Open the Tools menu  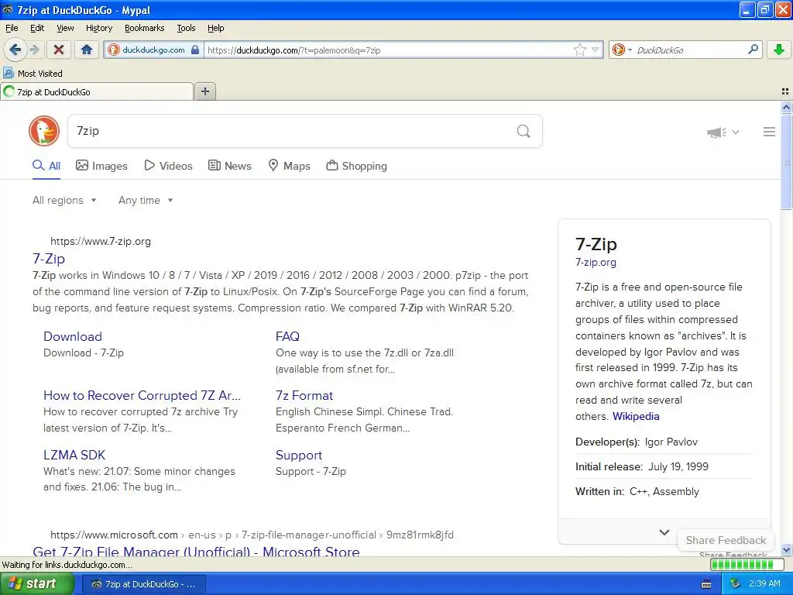pyautogui.click(x=186, y=28)
